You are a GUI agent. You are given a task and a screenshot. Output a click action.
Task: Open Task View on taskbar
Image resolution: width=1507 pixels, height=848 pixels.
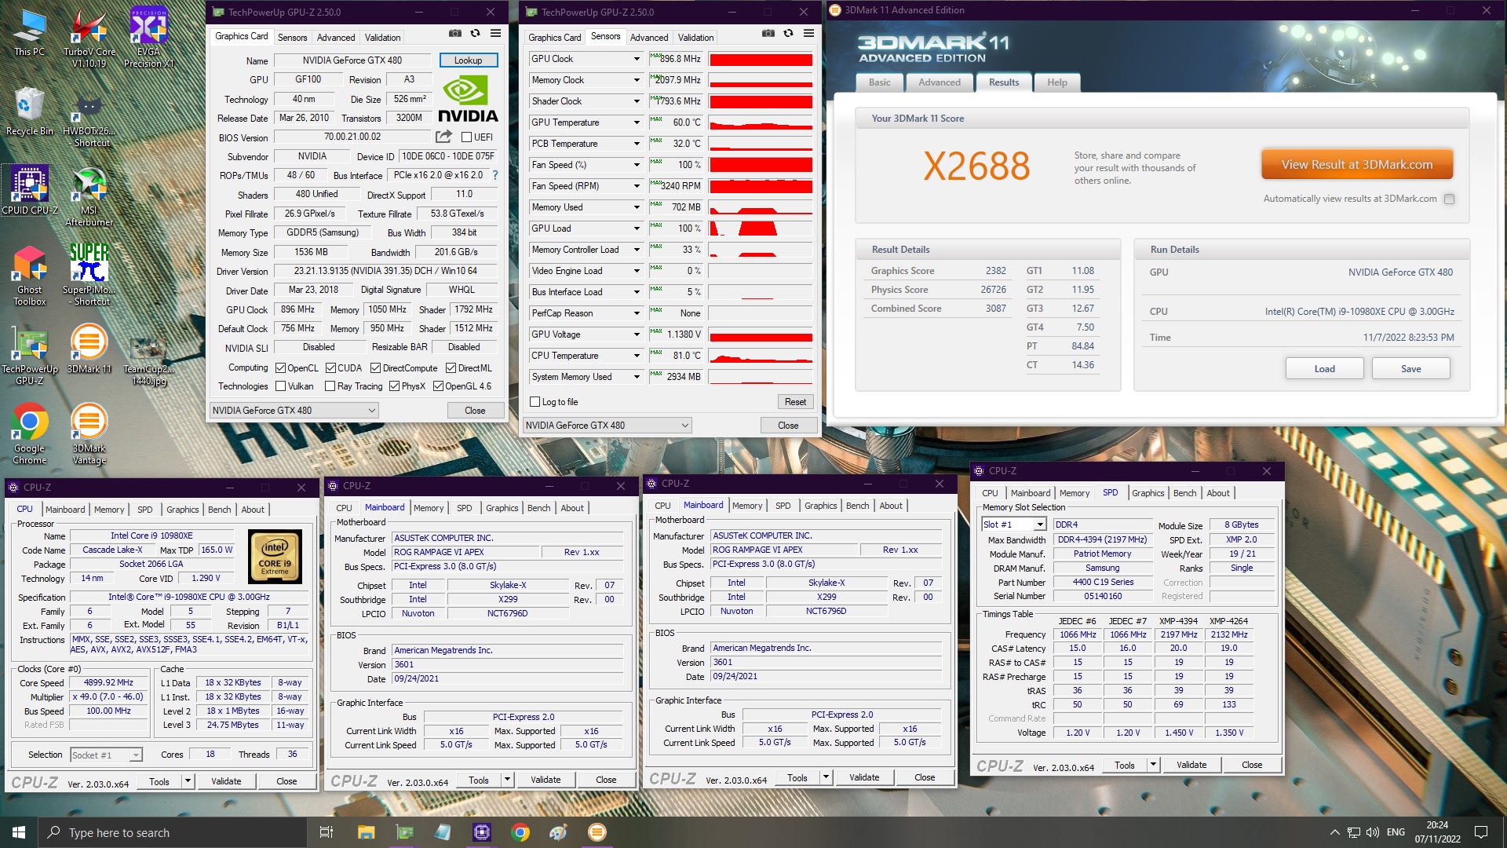coord(327,832)
